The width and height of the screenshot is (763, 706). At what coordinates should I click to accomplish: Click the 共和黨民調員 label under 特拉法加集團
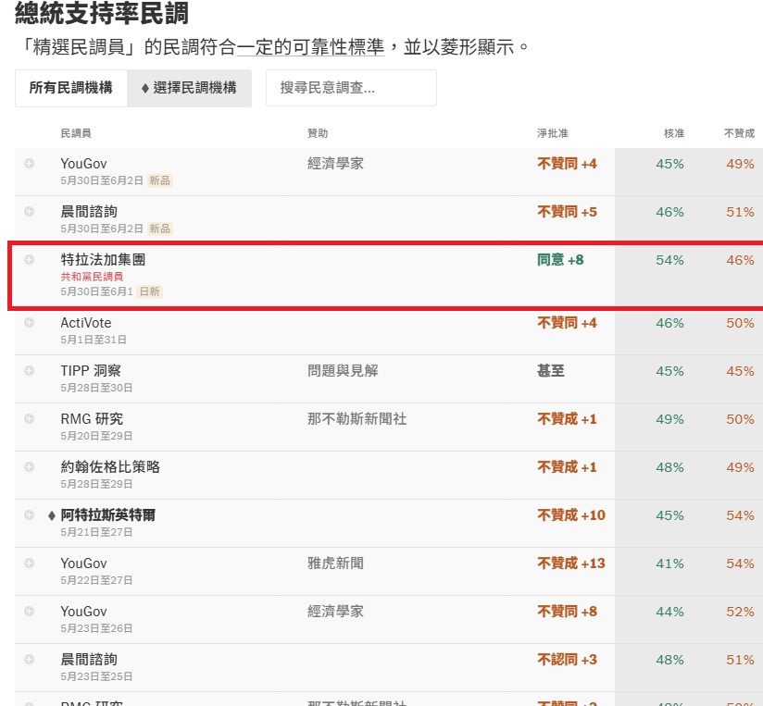pos(92,277)
